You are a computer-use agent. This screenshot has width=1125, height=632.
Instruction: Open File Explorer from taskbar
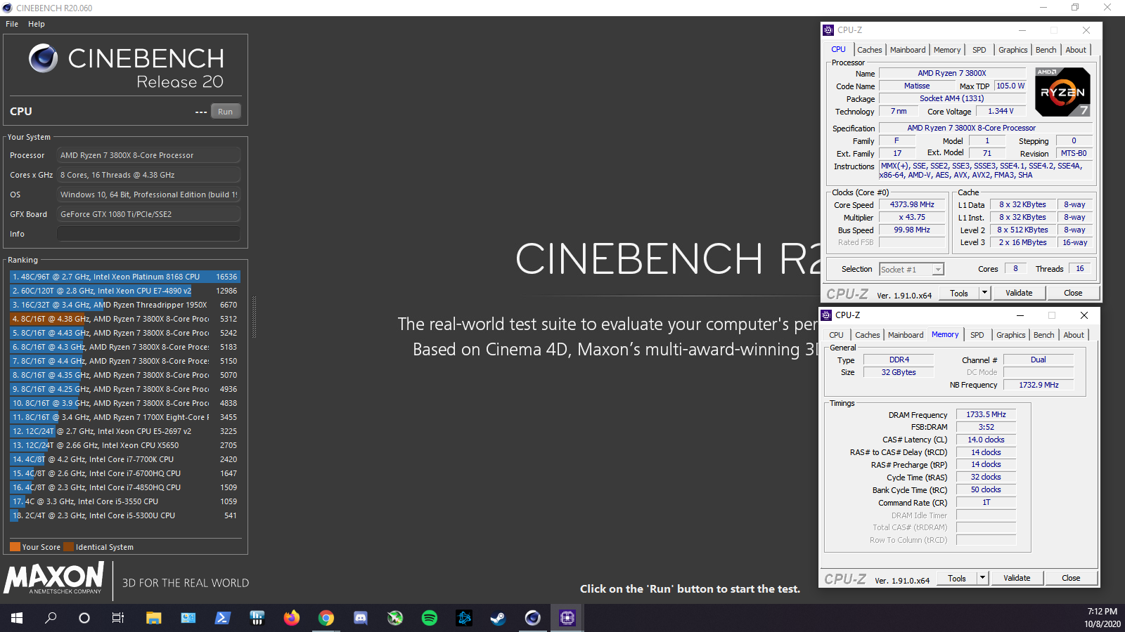[x=153, y=618]
